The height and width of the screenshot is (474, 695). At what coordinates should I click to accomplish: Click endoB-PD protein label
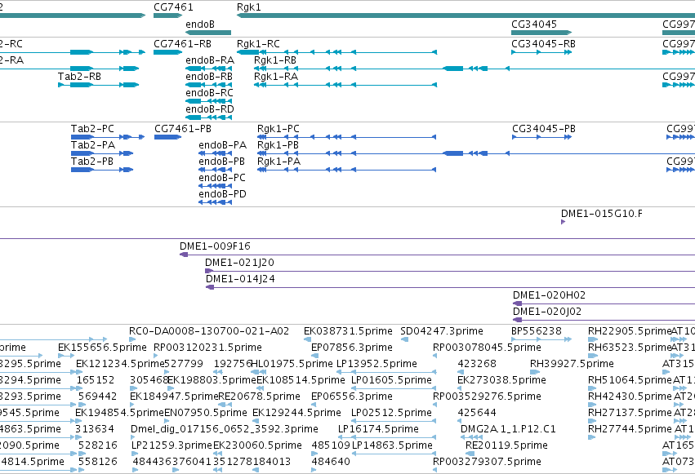coord(222,194)
